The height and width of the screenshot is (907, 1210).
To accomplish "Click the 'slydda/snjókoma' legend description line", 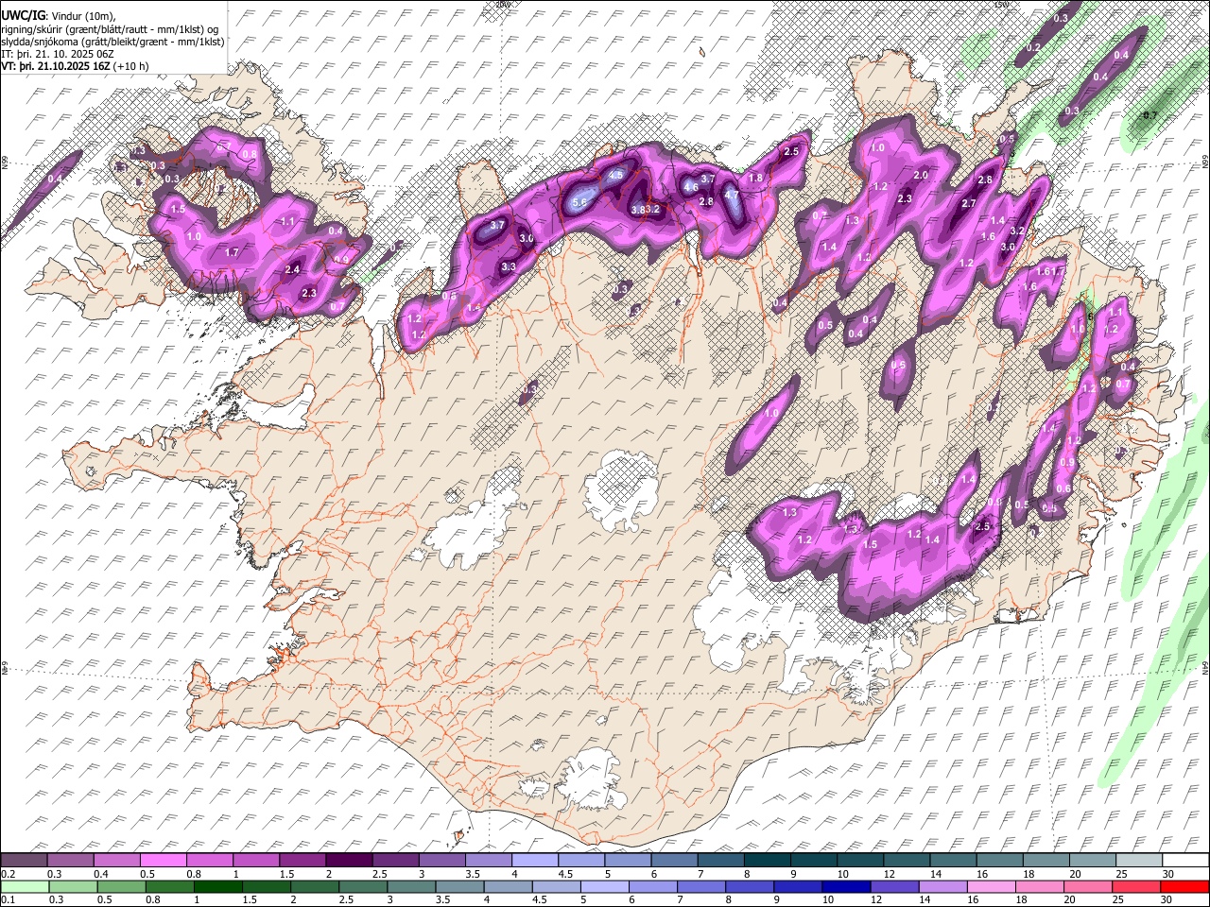I will click(x=113, y=42).
